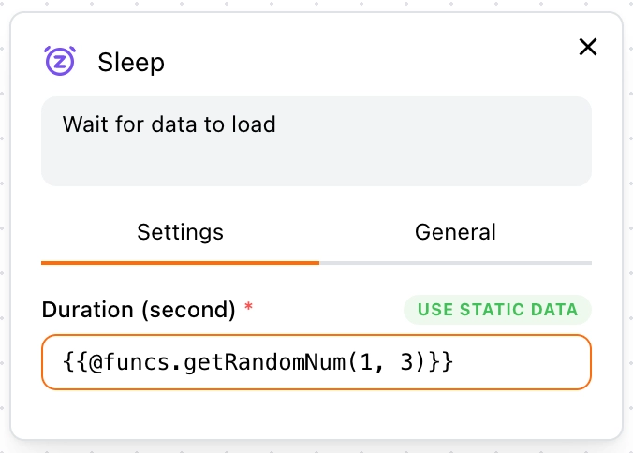
Task: Click the word 'load' in the description
Action: click(x=254, y=124)
